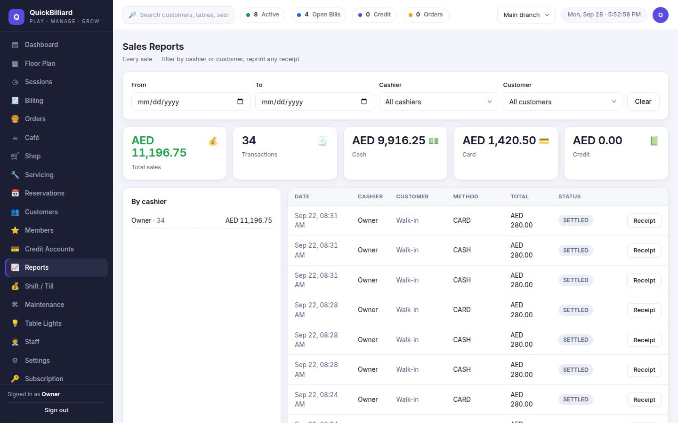Click the QuickBilliard Q logo icon
Screen dimensions: 678x423
(16, 16)
